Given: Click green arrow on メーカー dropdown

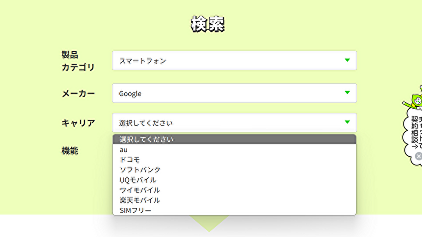Looking at the screenshot, I should 347,92.
